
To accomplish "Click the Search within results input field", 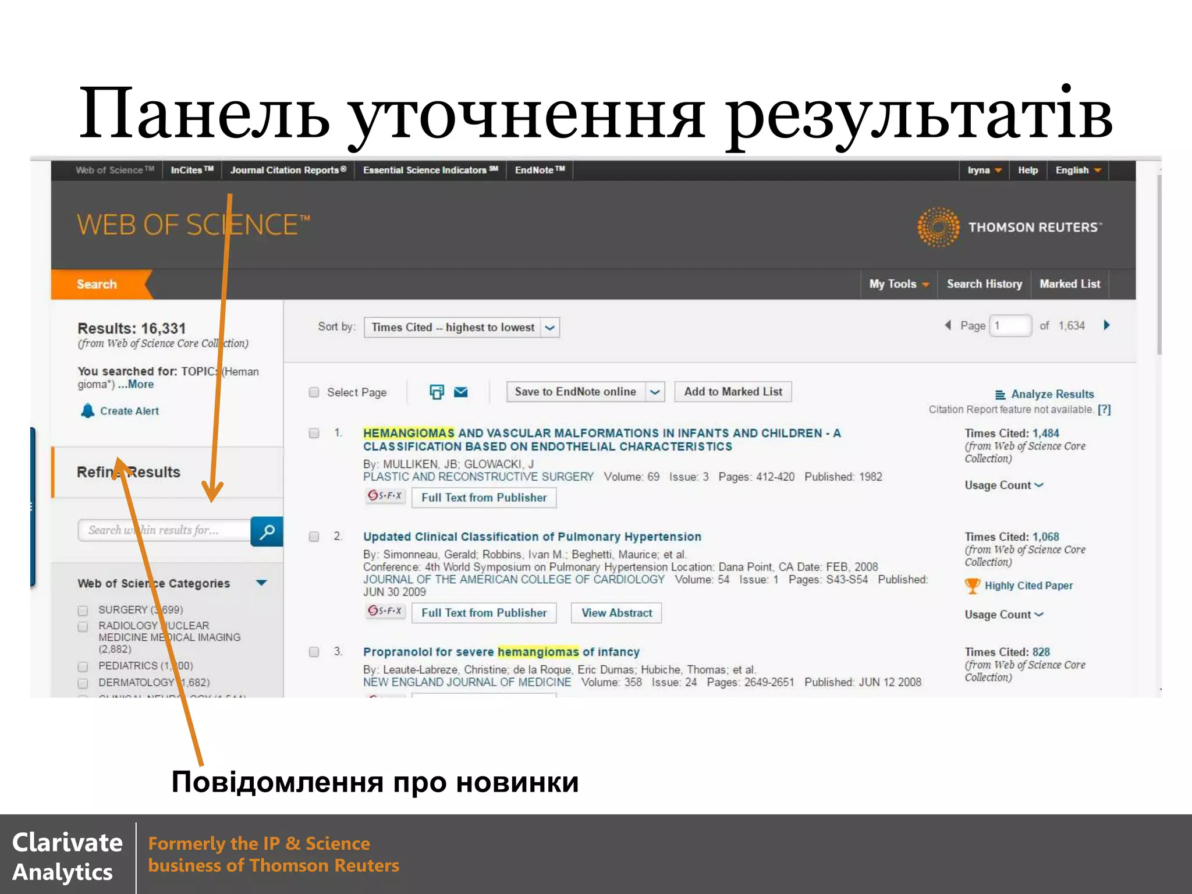I will [164, 530].
